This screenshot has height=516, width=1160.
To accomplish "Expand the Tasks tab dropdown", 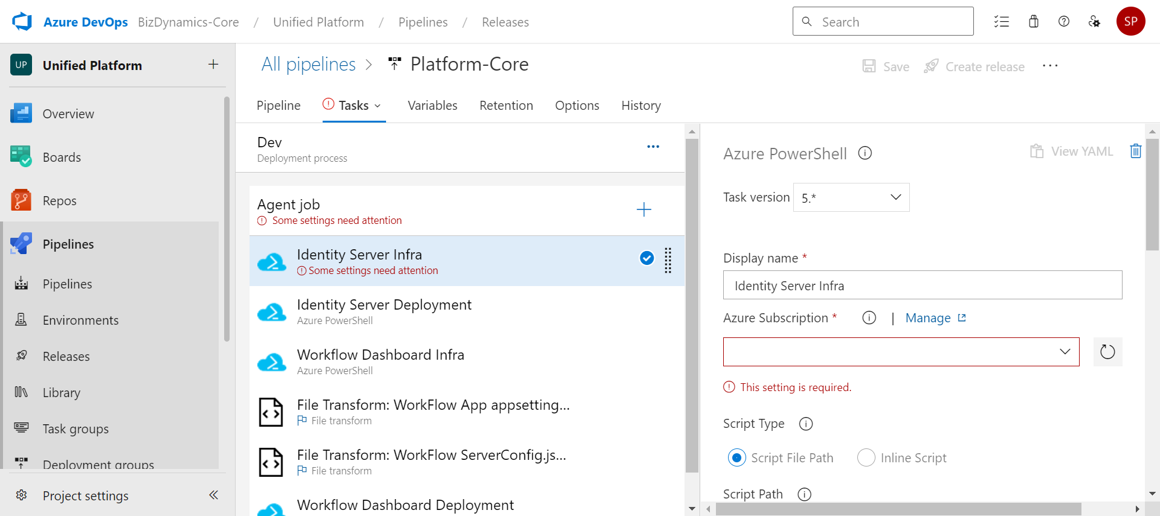I will (x=378, y=106).
